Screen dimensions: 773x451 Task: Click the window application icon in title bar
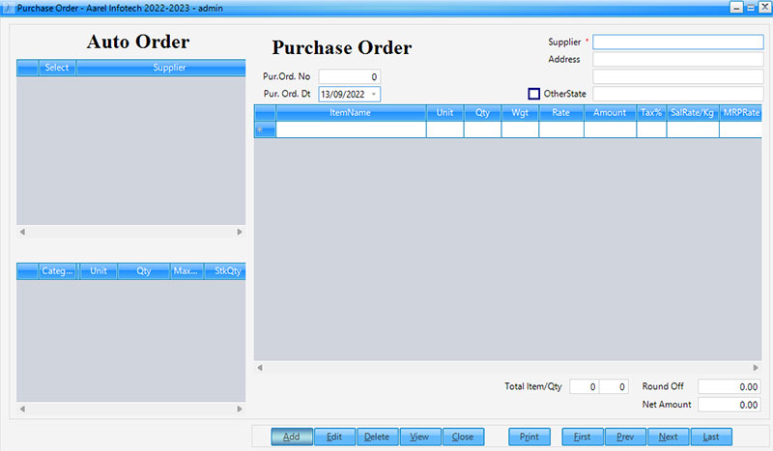(x=8, y=6)
